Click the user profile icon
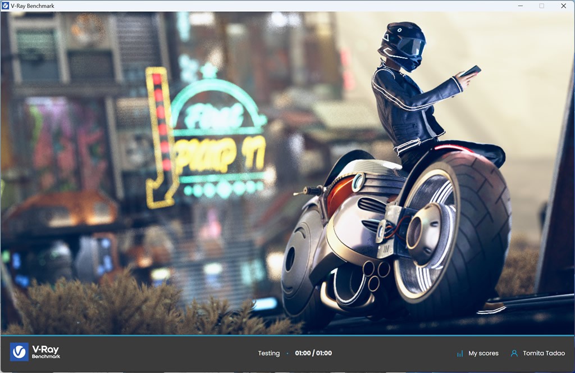 coord(514,353)
